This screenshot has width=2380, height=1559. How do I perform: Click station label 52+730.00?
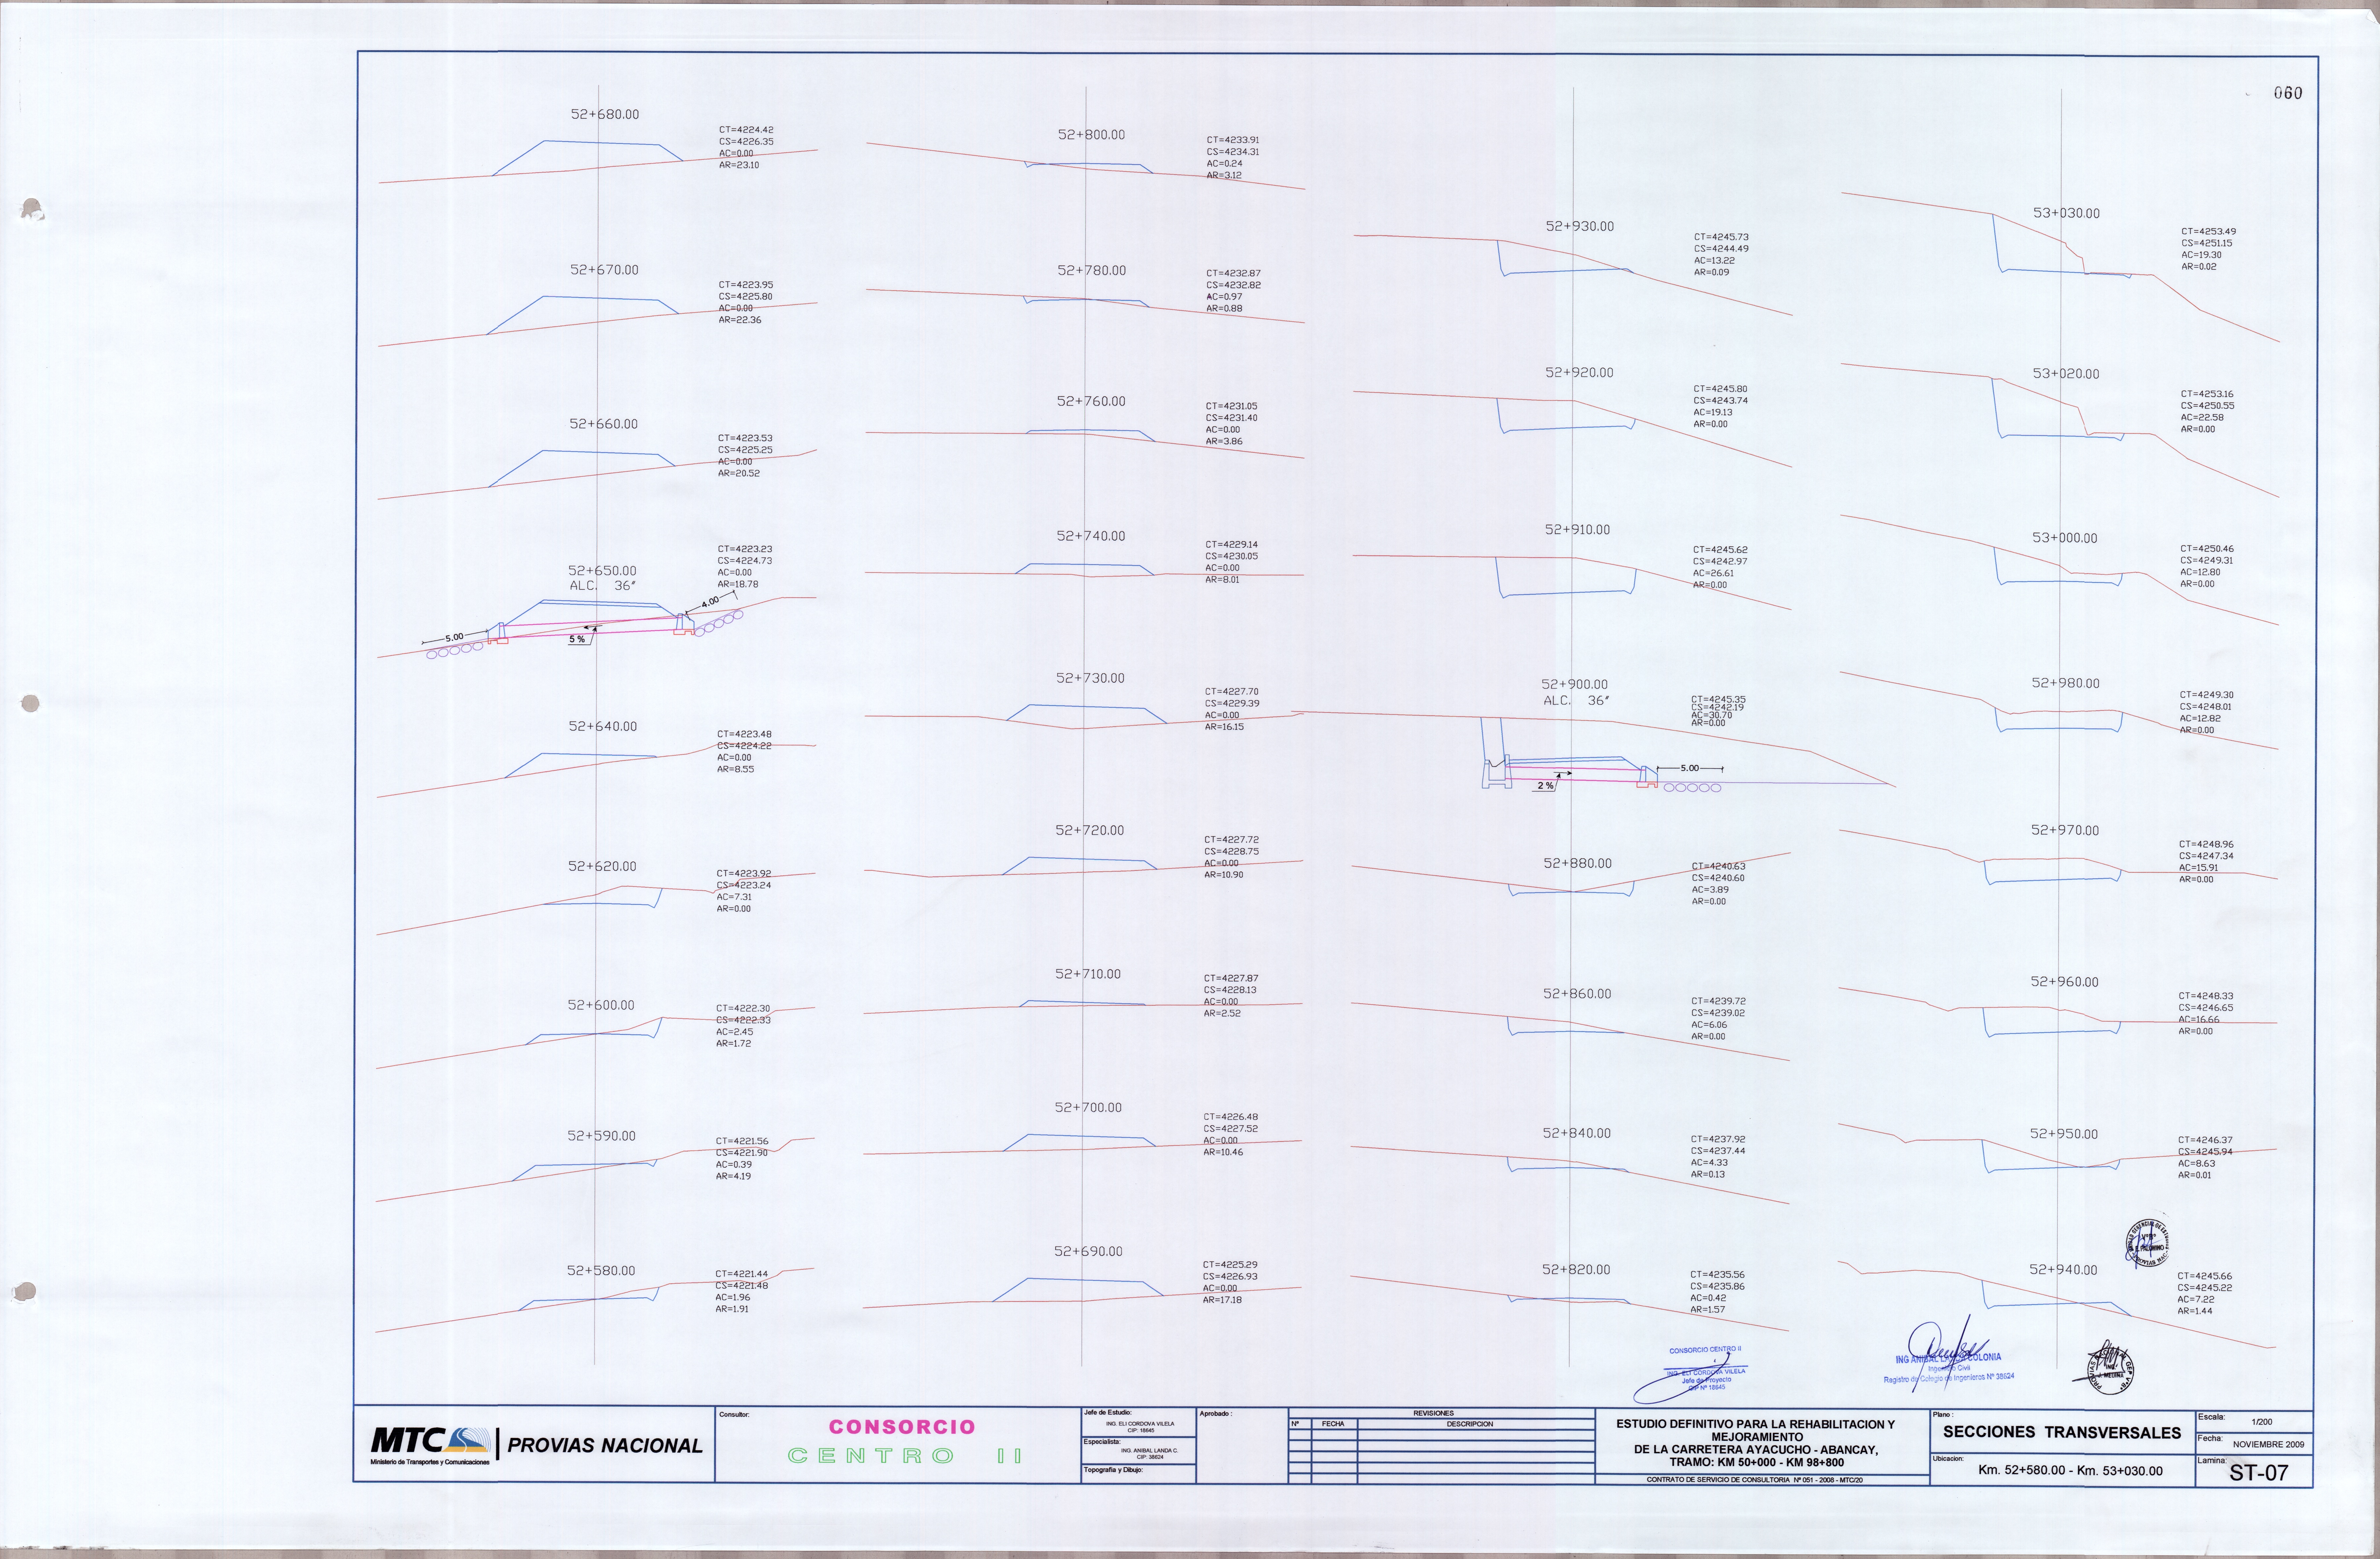tap(1090, 678)
